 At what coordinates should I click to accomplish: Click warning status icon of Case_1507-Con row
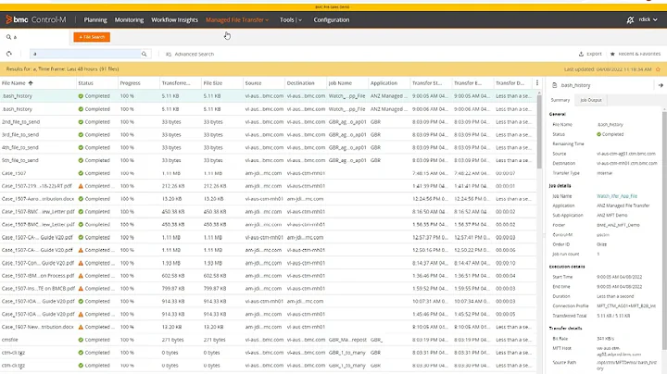point(81,263)
